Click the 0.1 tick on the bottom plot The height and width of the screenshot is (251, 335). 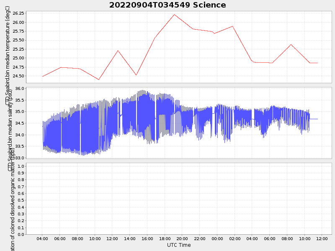21,228
